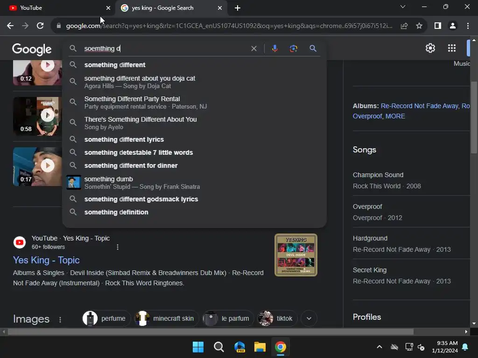Go back to previous page
Viewport: 478px width, 358px height.
[x=10, y=26]
